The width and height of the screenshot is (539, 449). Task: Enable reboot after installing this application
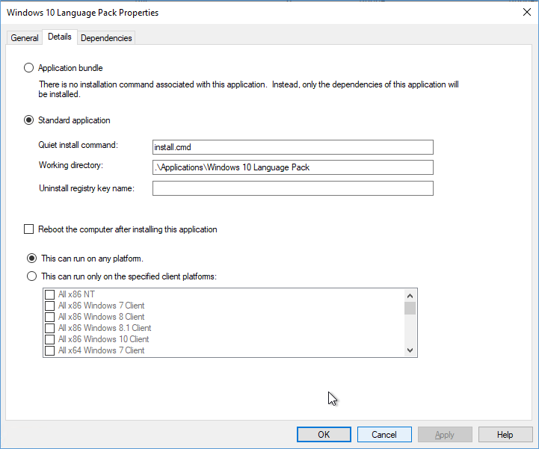(29, 229)
